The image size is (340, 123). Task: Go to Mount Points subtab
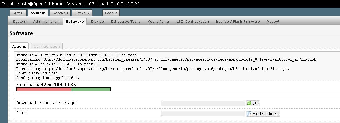pos(159,22)
